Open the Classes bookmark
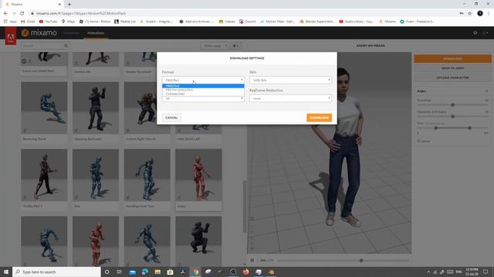494x277 pixels. coord(227,22)
